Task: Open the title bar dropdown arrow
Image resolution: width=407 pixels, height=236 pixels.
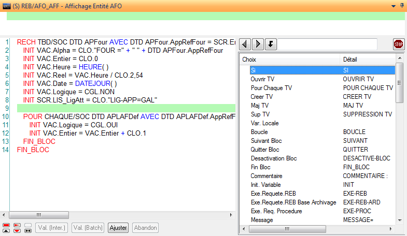Action: (392, 5)
